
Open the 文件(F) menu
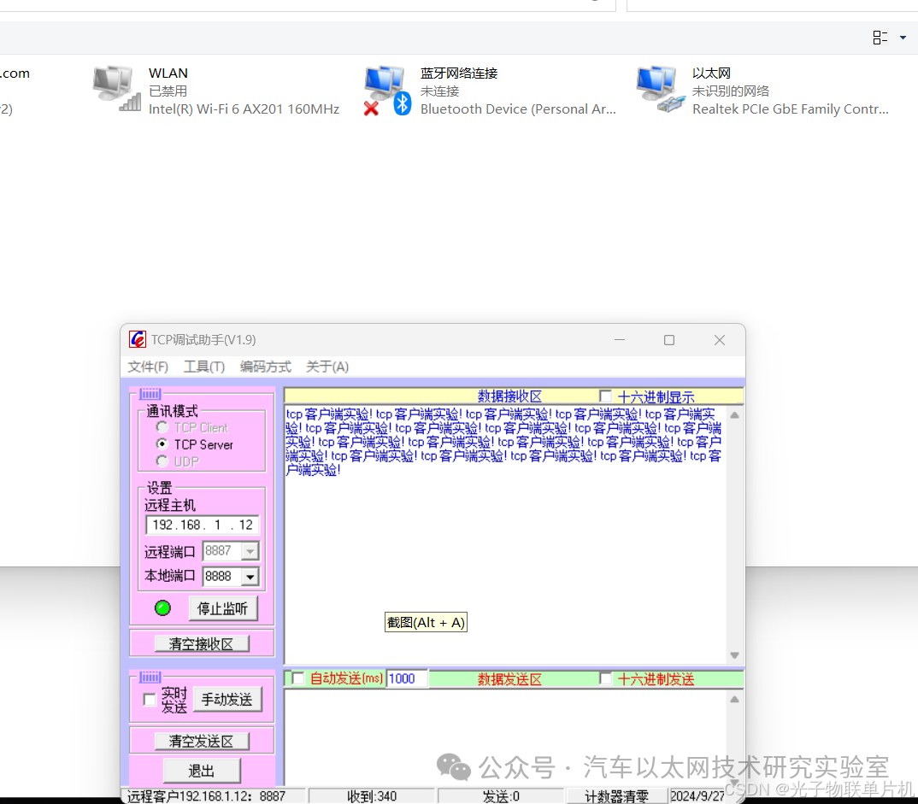point(148,367)
